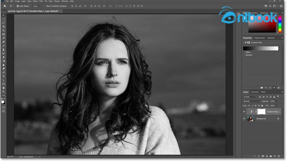The height and width of the screenshot is (161, 287).
Task: Hide the Gradient Map 1 layer
Action: (x=244, y=112)
